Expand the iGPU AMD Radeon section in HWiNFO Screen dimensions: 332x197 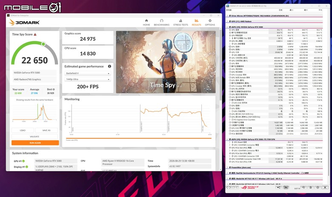pyautogui.click(x=227, y=21)
